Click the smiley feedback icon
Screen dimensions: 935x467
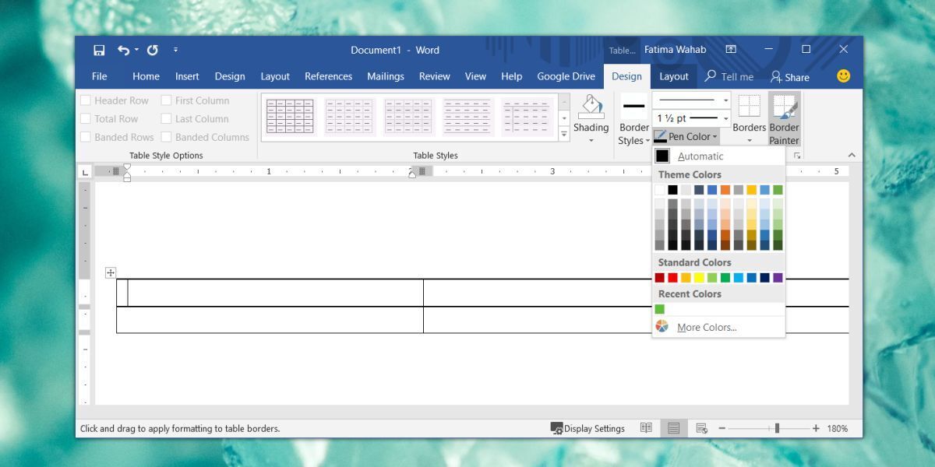(843, 76)
